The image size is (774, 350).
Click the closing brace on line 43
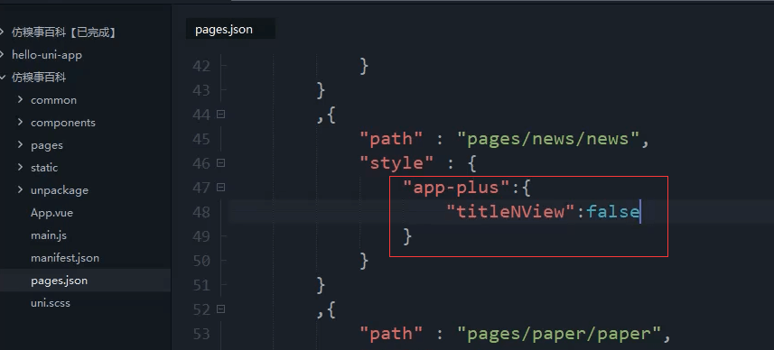(x=321, y=90)
